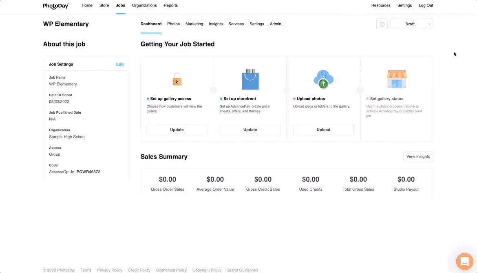Open the Terms footer link
The image size is (477, 273).
click(x=86, y=270)
